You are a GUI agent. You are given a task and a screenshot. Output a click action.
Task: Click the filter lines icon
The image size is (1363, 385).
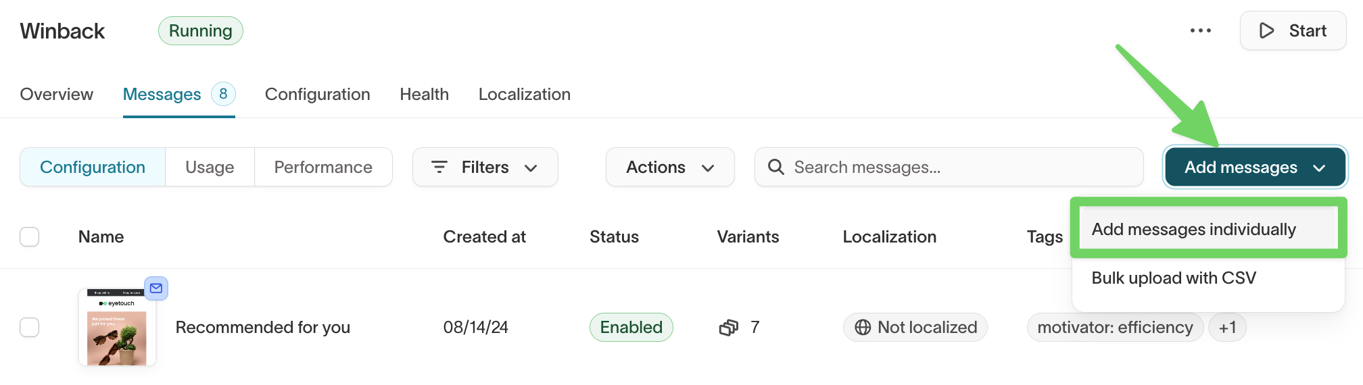tap(439, 167)
